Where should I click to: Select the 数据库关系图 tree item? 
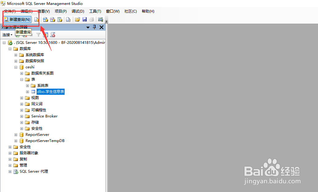click(42, 73)
